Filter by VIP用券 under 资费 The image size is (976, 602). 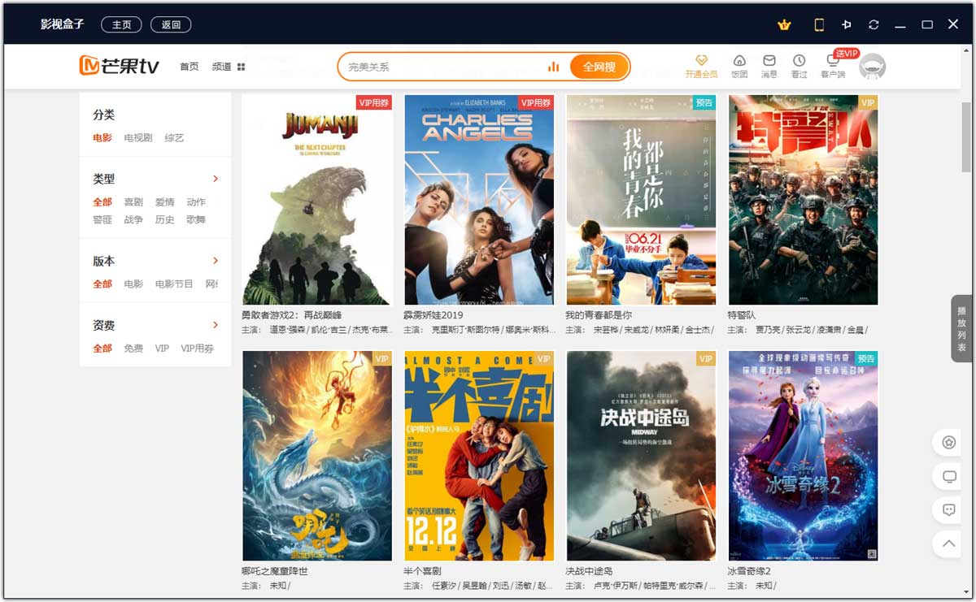197,349
